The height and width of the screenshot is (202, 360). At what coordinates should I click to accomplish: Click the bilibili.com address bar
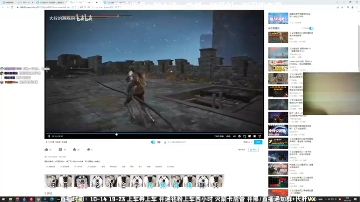point(175,7)
